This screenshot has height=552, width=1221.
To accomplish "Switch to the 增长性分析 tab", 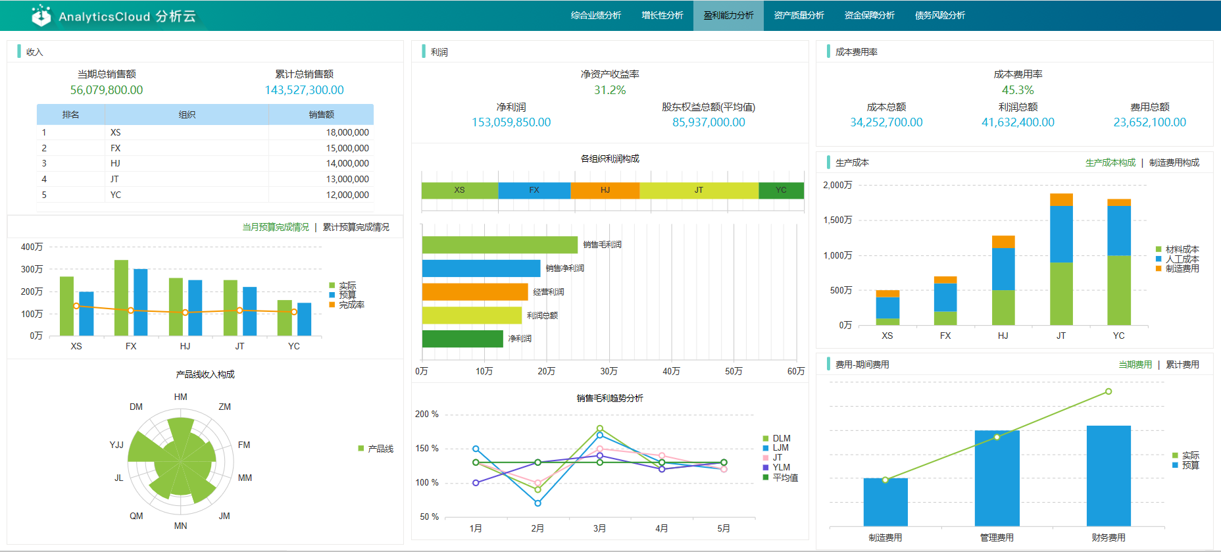I will [662, 15].
